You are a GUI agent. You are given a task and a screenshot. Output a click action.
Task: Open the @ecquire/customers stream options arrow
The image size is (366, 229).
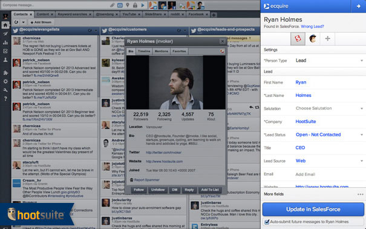click(185, 31)
